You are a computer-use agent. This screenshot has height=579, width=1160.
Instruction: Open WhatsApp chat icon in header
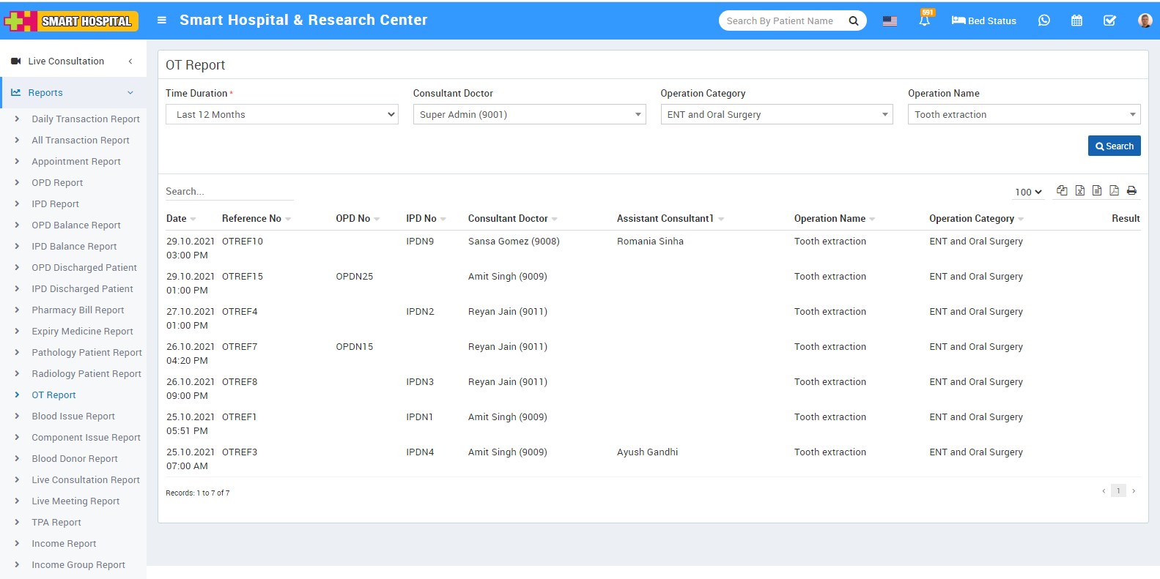coord(1043,20)
